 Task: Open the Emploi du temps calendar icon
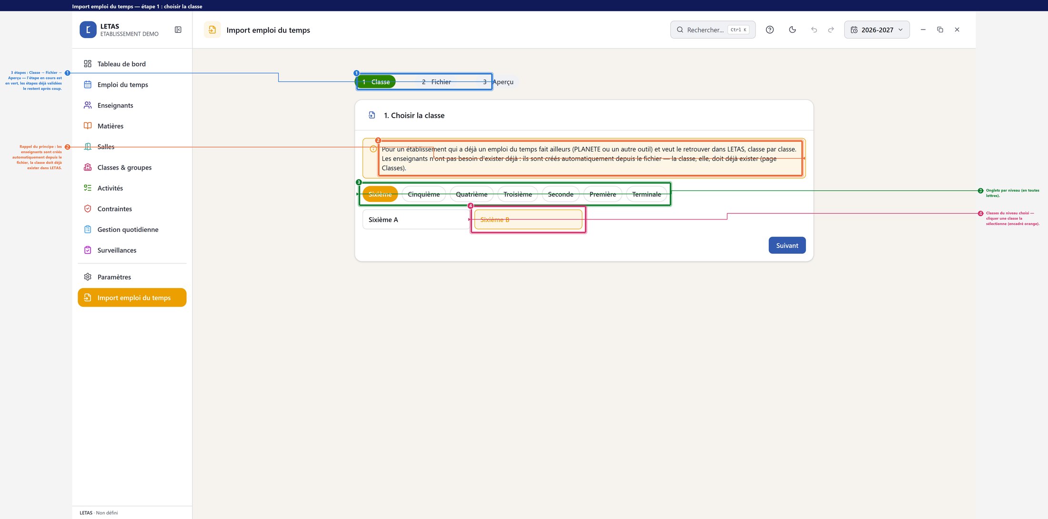pyautogui.click(x=88, y=85)
